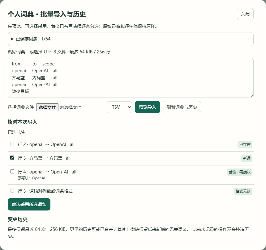Check the 行 4 openai → Open-AI checkbox

coord(12,172)
